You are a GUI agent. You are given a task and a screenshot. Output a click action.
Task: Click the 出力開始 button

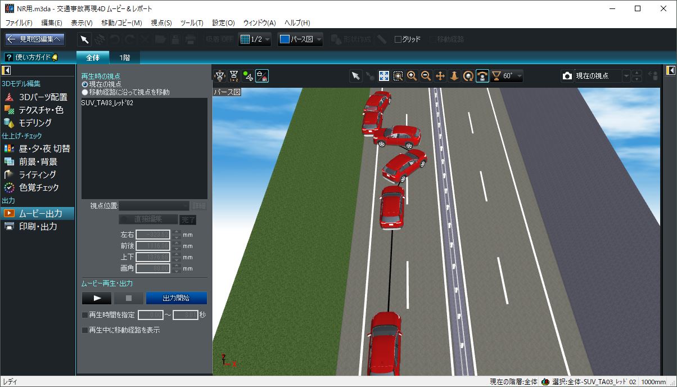[x=176, y=298]
